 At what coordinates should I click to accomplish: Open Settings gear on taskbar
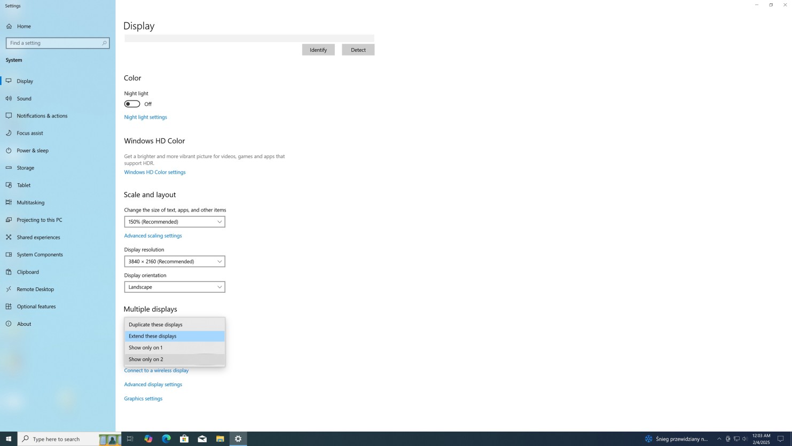tap(238, 439)
